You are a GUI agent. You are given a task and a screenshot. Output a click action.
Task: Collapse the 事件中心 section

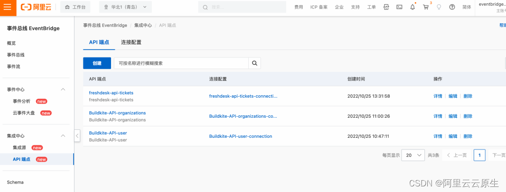63,89
